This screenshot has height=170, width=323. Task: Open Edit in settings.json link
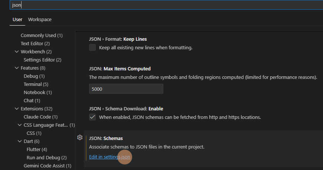click(110, 157)
